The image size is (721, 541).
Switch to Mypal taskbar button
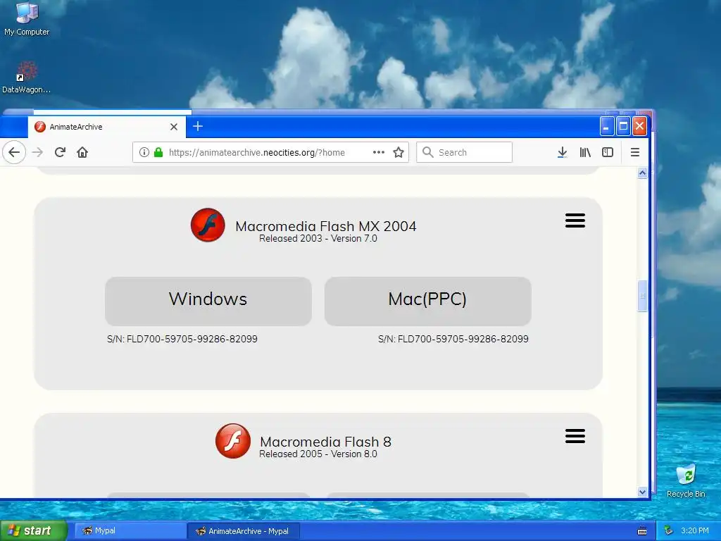130,530
